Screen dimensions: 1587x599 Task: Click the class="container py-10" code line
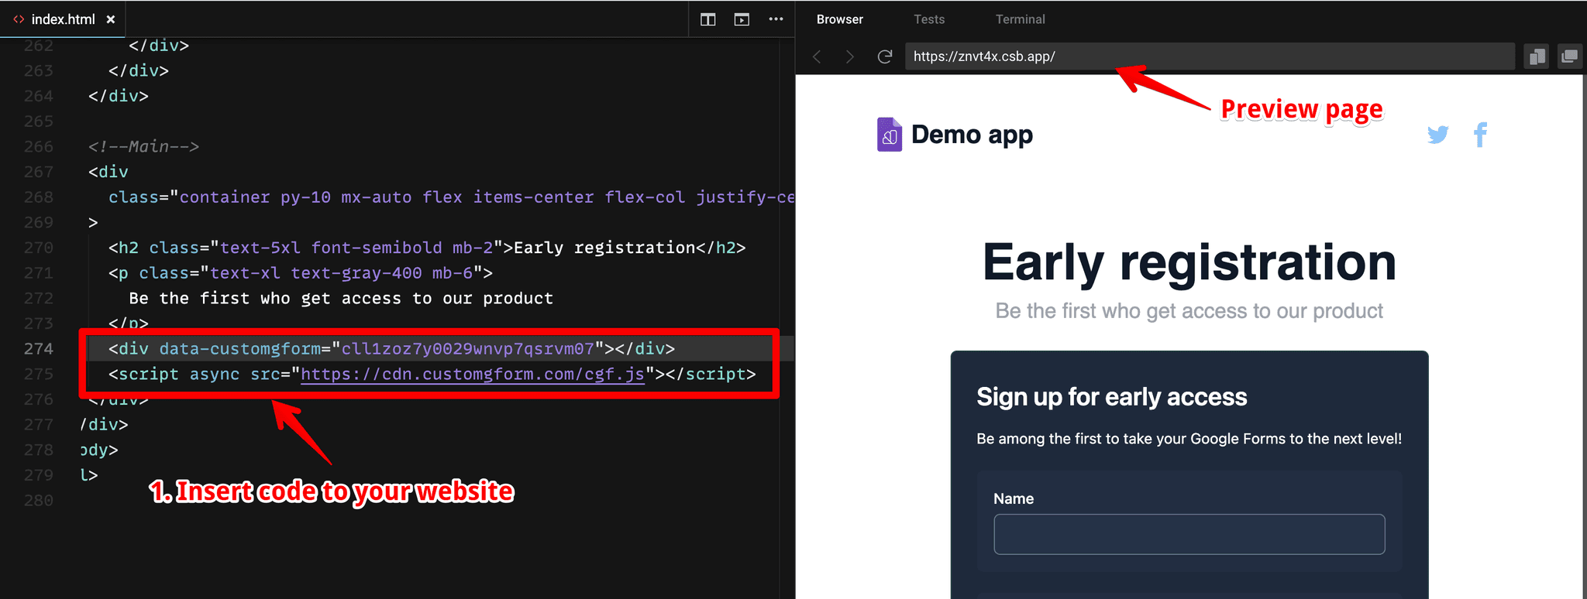point(452,197)
